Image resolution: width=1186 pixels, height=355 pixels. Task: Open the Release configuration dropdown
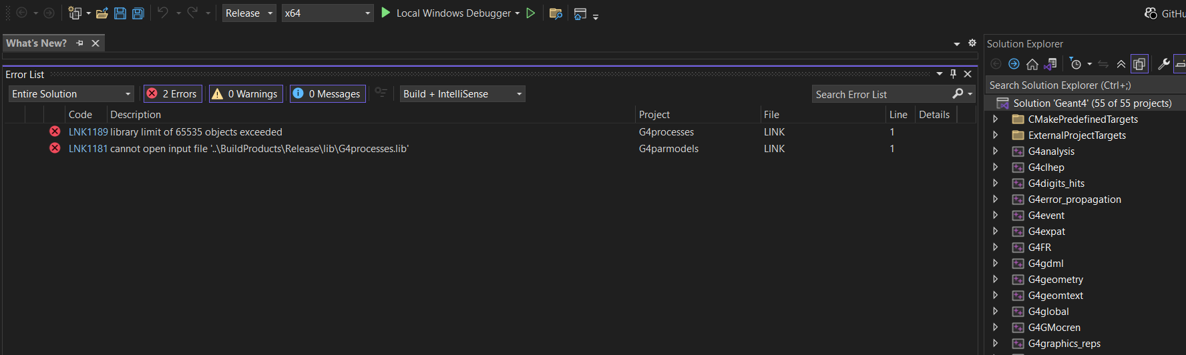(x=249, y=13)
